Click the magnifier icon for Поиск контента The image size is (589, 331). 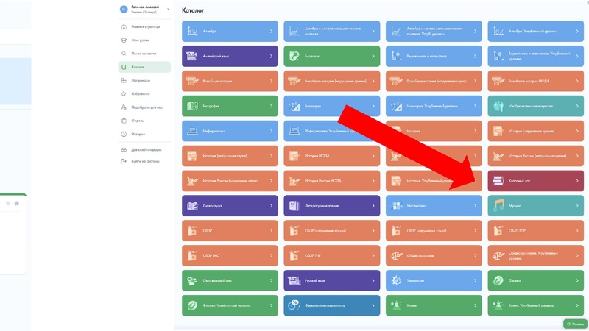point(123,54)
